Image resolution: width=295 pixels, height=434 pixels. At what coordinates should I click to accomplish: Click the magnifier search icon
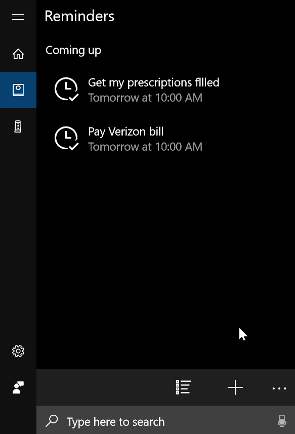52,421
